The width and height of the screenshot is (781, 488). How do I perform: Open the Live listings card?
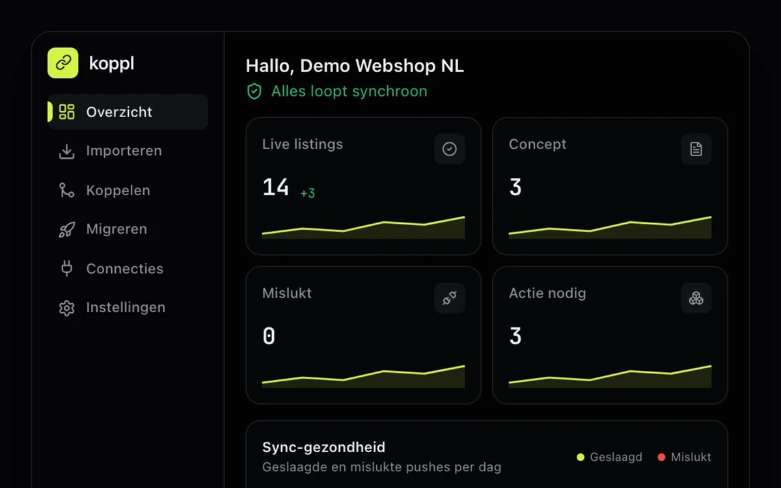pos(364,186)
